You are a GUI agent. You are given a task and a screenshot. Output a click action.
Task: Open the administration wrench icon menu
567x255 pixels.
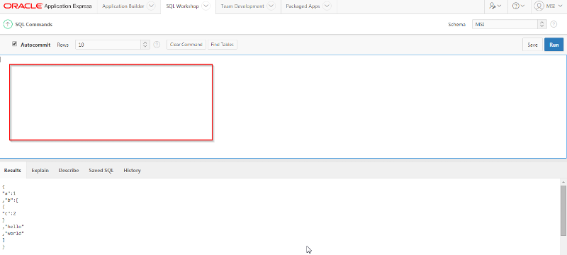point(495,6)
